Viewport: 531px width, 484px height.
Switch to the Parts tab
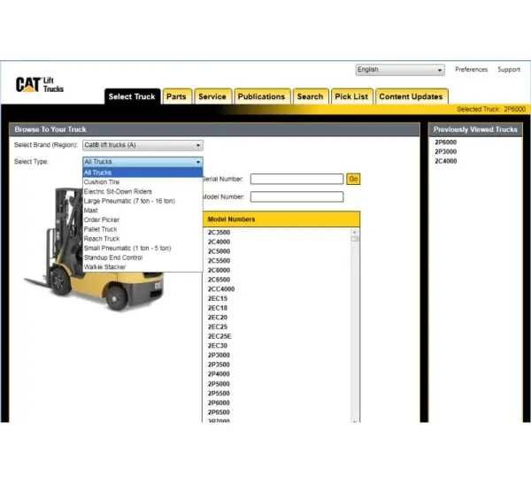point(176,96)
